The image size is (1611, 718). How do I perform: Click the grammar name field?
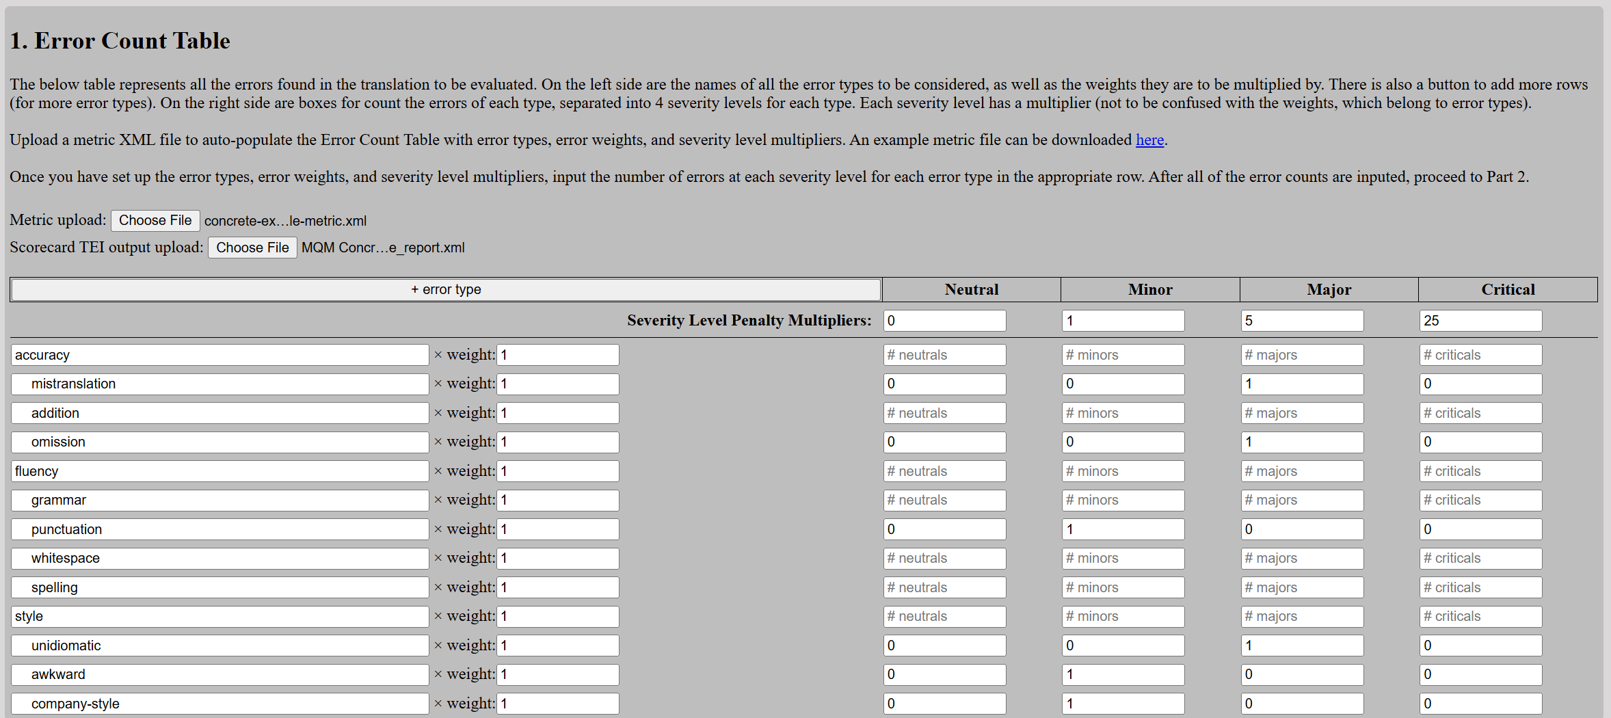tap(220, 500)
